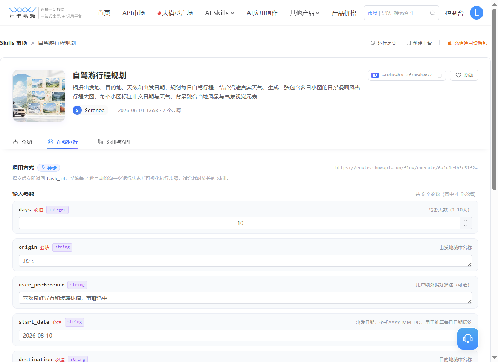Open the customer support headset button
Viewport: 498px width, 362px height.
468,339
